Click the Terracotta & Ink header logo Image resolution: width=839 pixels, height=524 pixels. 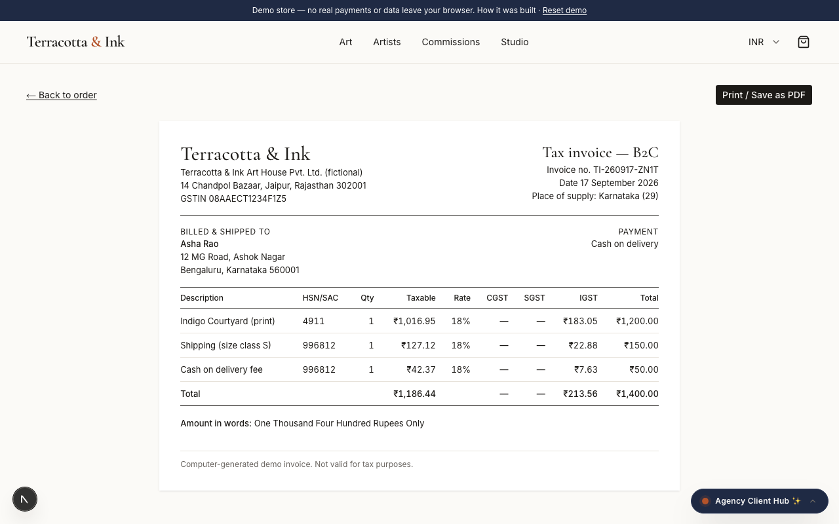(75, 42)
